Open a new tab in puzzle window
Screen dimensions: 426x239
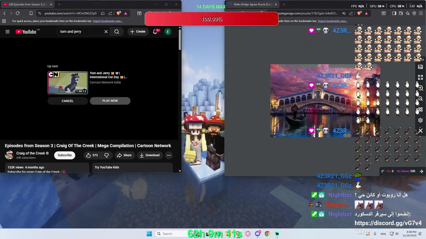[x=284, y=5]
